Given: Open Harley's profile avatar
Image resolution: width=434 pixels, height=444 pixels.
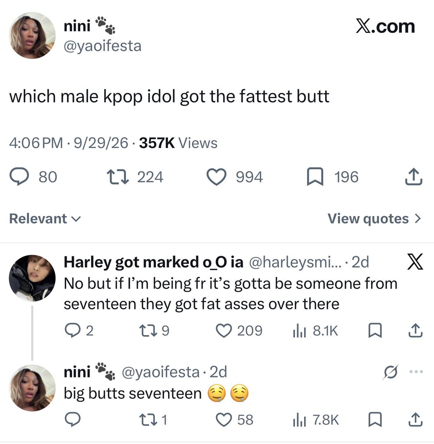Looking at the screenshot, I should coord(32,278).
